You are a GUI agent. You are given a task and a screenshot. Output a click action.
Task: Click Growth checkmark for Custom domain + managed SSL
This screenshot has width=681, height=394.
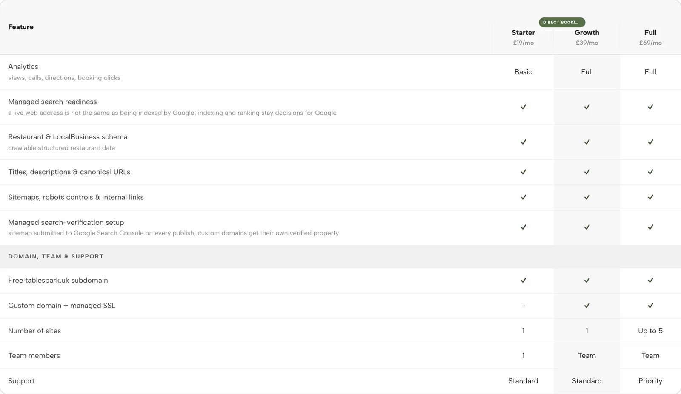point(587,306)
